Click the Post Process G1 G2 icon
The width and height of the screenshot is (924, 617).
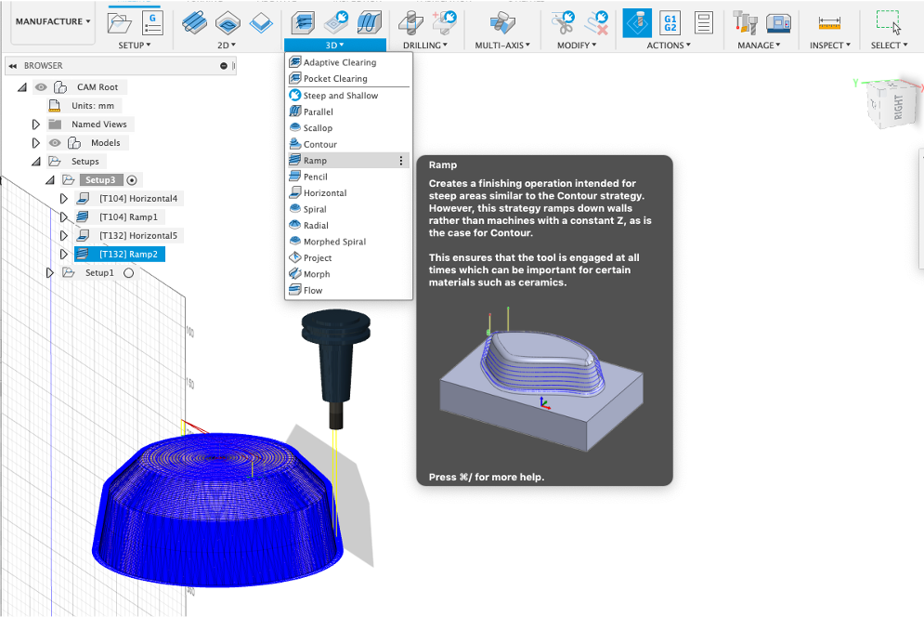coord(670,23)
